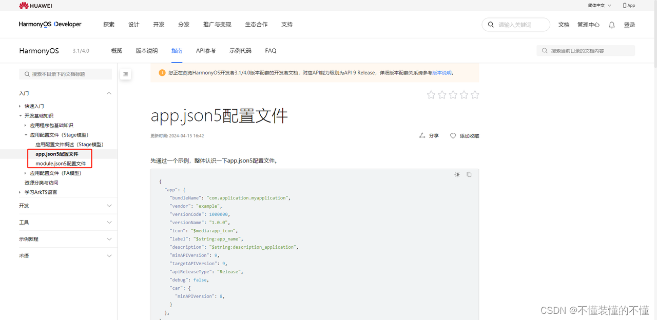Image resolution: width=657 pixels, height=320 pixels.
Task: Open the 推广与变现 top menu
Action: coord(217,25)
